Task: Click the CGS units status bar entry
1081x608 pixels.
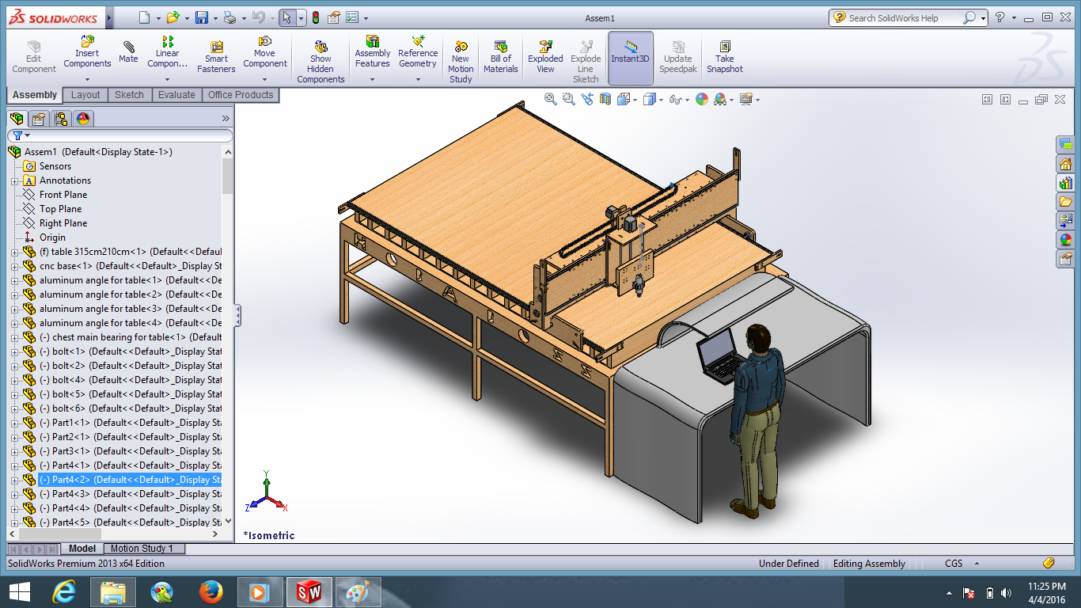Action: (x=954, y=564)
